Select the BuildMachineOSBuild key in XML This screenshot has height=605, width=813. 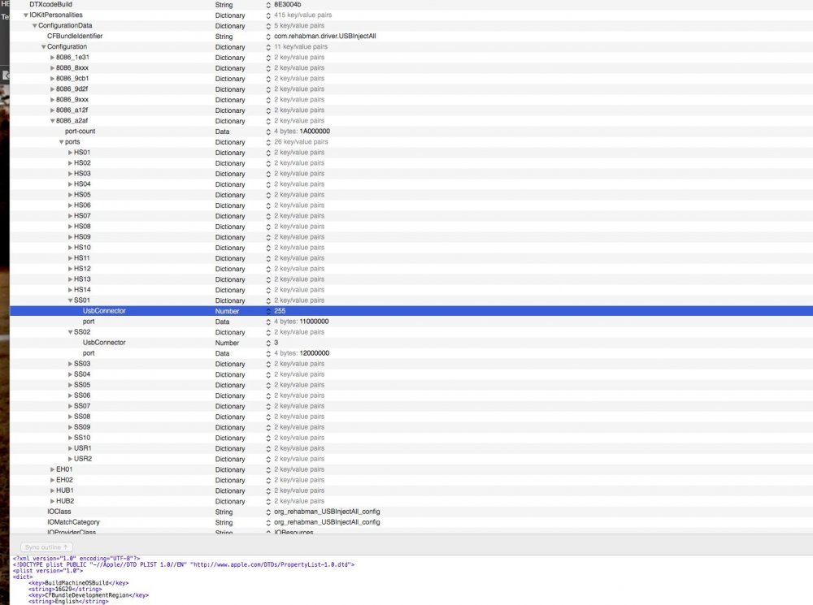pos(78,583)
